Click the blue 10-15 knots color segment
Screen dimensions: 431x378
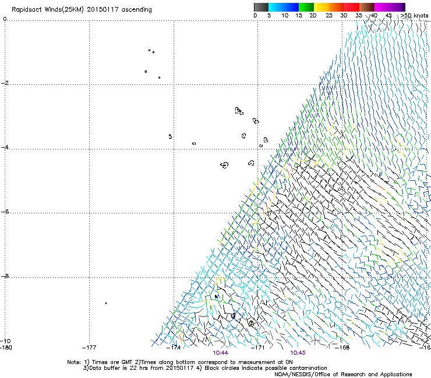coord(291,7)
